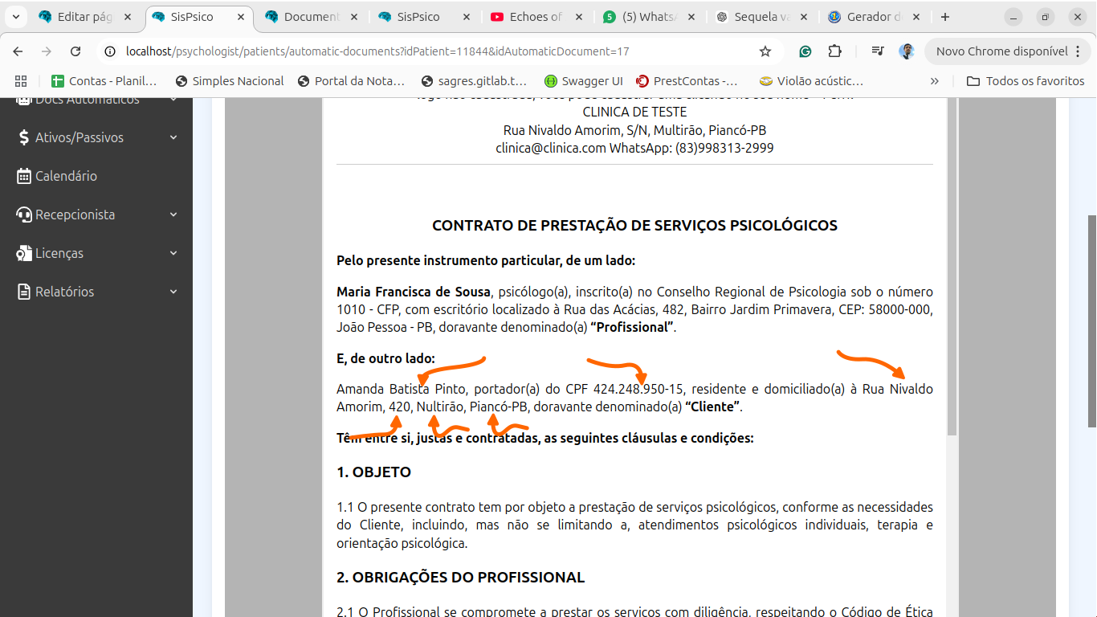Image resolution: width=1097 pixels, height=617 pixels.
Task: Open the Chrome apps grid icon
Action: [21, 81]
